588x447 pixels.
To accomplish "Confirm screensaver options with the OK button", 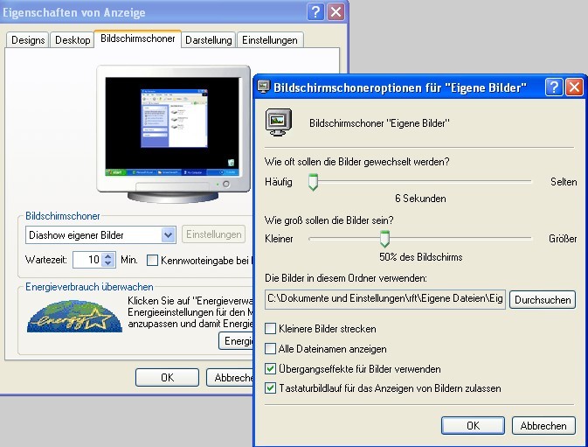I will (473, 425).
